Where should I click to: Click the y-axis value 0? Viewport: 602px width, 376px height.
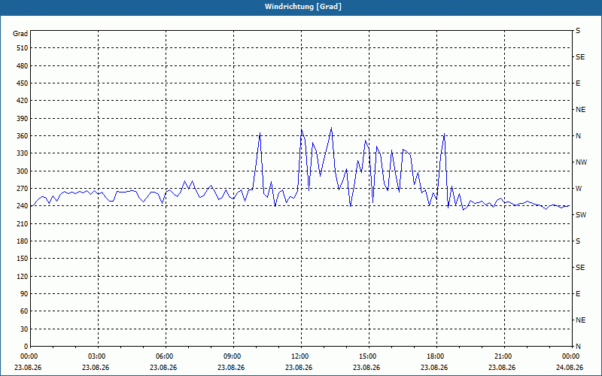click(x=26, y=347)
